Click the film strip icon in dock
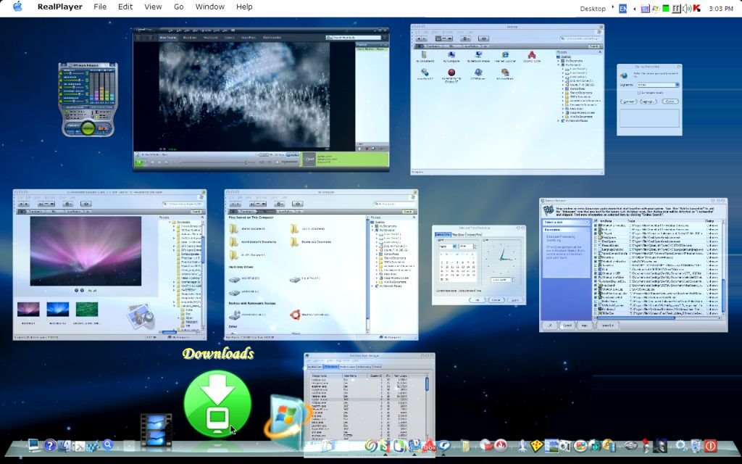Viewport: 742px width, 464px height. (x=156, y=428)
